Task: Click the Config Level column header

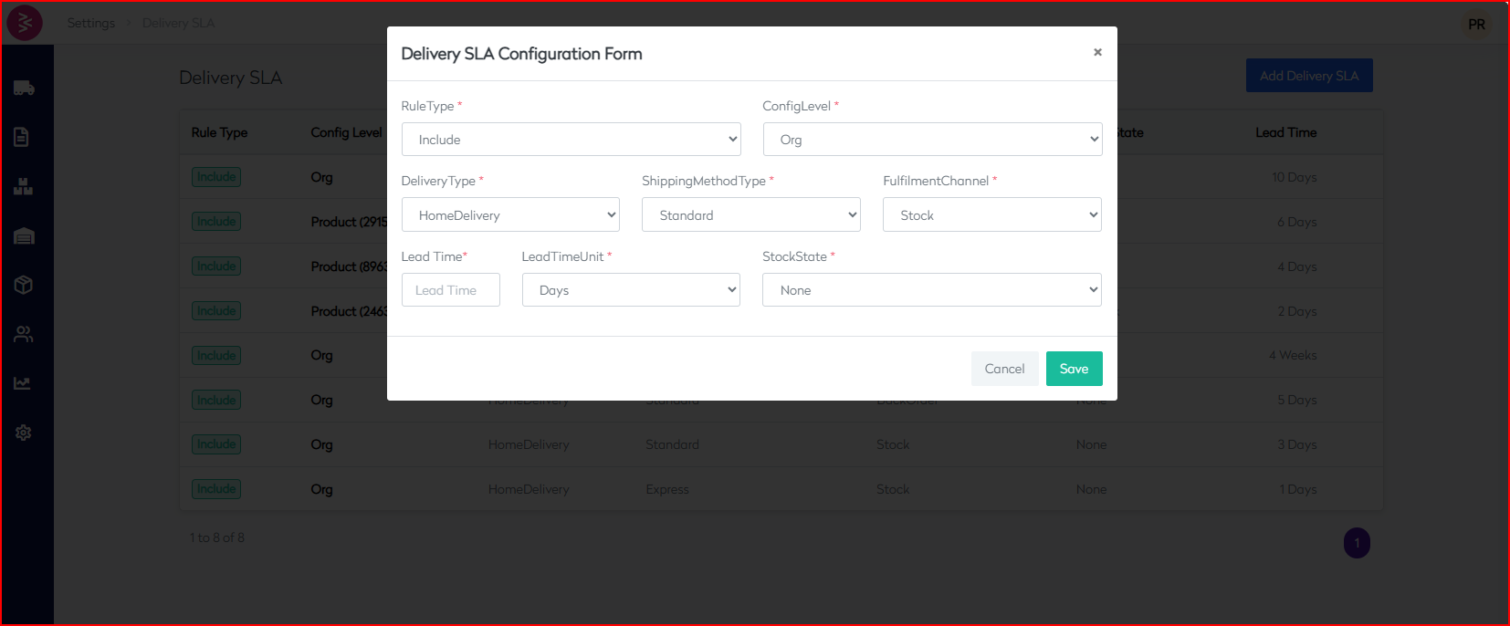Action: 346,132
